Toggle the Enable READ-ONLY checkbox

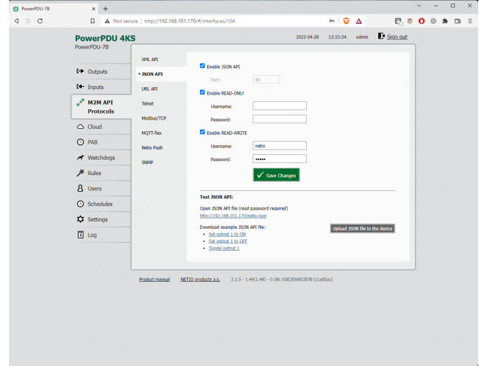tap(203, 93)
